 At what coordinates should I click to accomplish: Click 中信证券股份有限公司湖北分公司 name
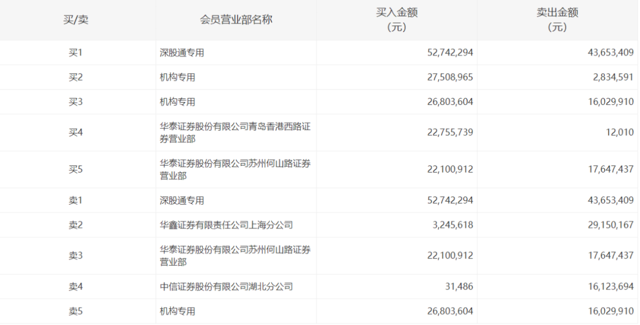click(226, 286)
